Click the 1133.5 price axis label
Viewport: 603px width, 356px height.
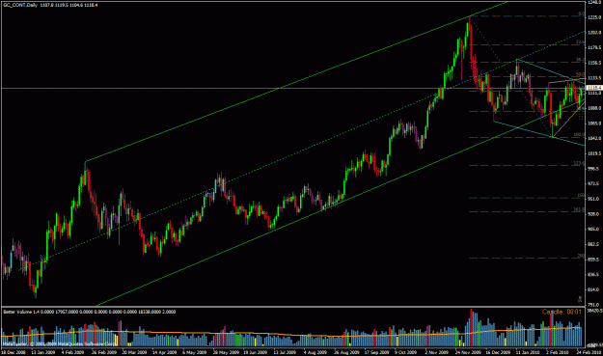pos(594,78)
